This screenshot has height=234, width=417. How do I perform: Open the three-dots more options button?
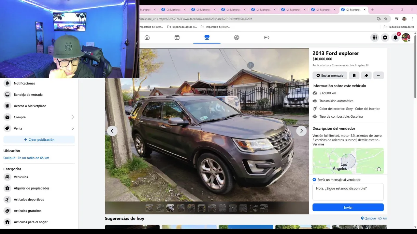tap(379, 75)
